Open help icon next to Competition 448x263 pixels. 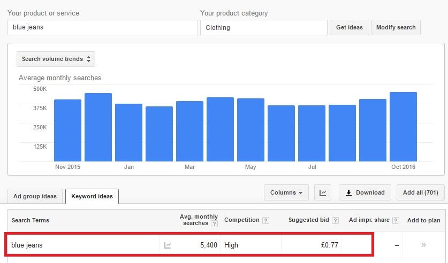265,220
